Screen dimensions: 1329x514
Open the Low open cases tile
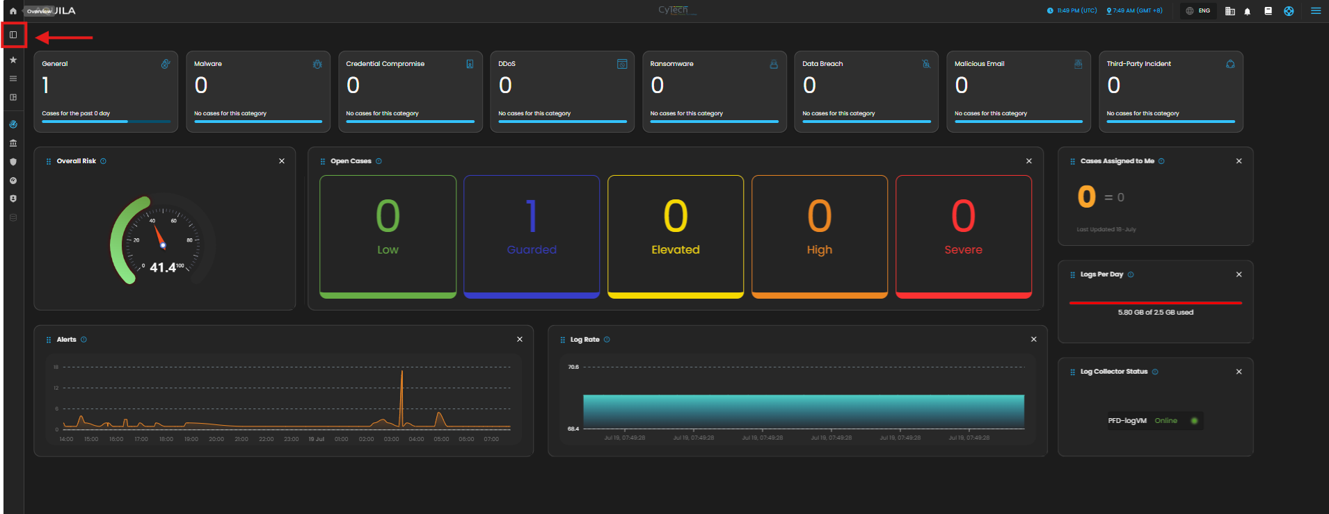[388, 237]
